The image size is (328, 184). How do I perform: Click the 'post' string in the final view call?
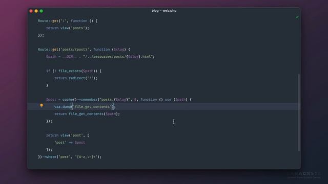point(77,135)
